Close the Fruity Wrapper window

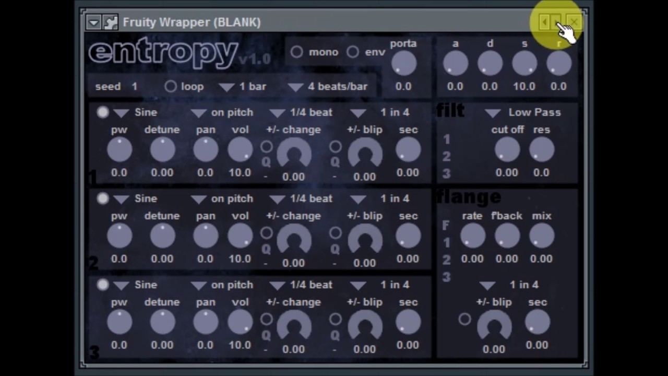coord(574,22)
